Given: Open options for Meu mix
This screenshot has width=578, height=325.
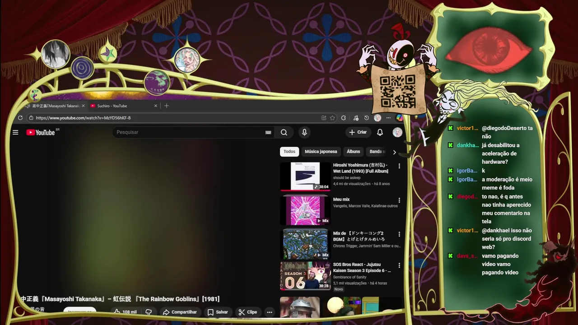Looking at the screenshot, I should tap(399, 200).
